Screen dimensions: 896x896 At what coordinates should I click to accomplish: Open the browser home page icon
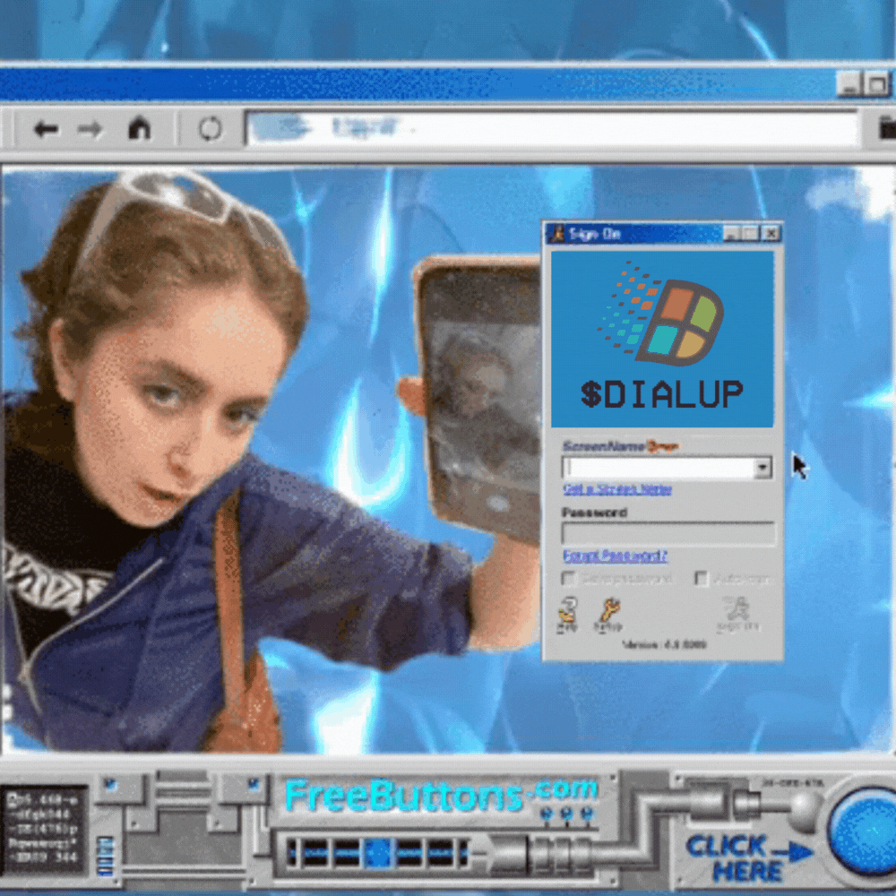pyautogui.click(x=139, y=128)
